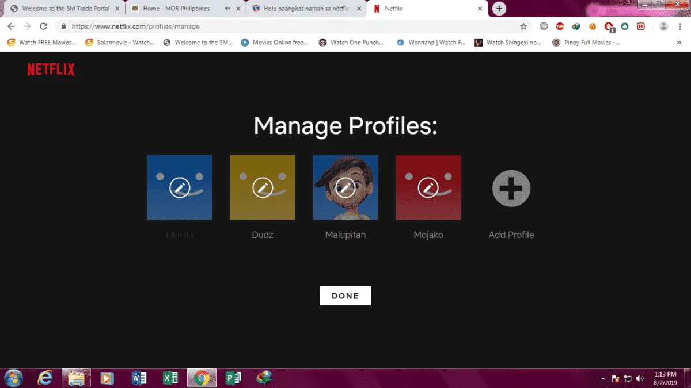Bookmark this page with the star

click(523, 26)
